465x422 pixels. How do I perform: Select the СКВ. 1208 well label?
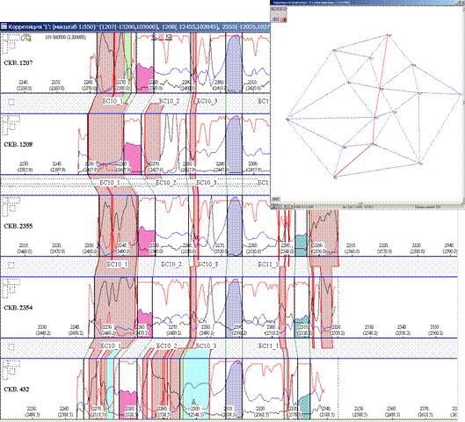tap(18, 144)
